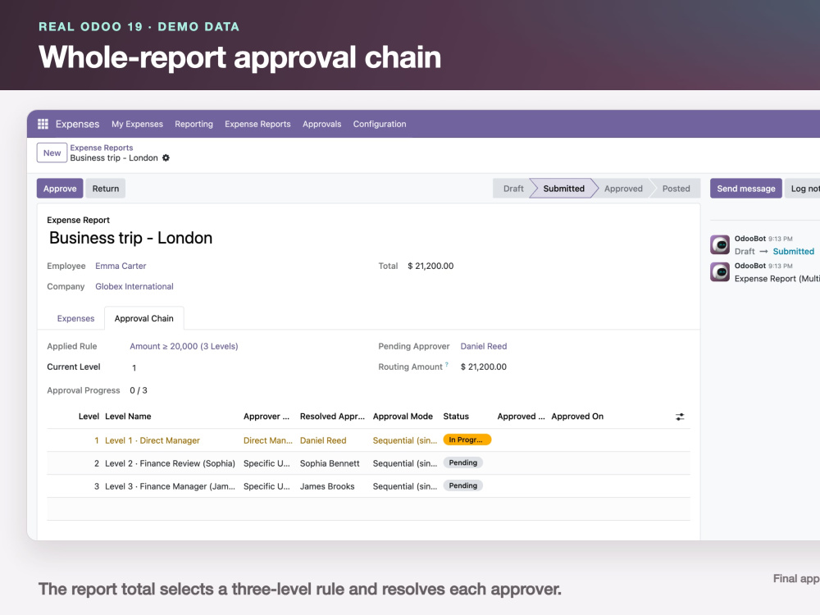Click the Approval Progress value 0 / 3
This screenshot has height=615, width=820.
[x=139, y=390]
